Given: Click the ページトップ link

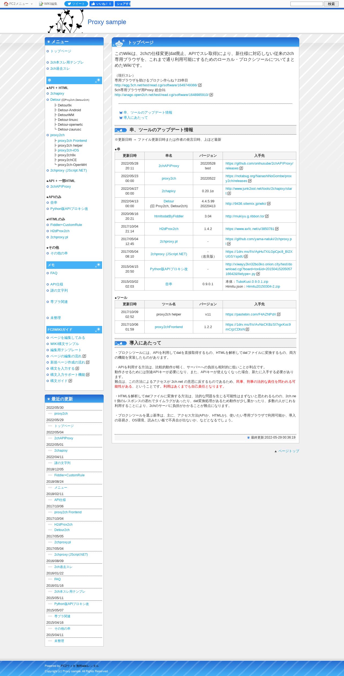Looking at the screenshot, I should pos(289,451).
